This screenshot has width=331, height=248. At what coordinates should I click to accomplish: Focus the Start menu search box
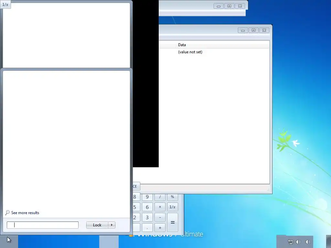43,225
